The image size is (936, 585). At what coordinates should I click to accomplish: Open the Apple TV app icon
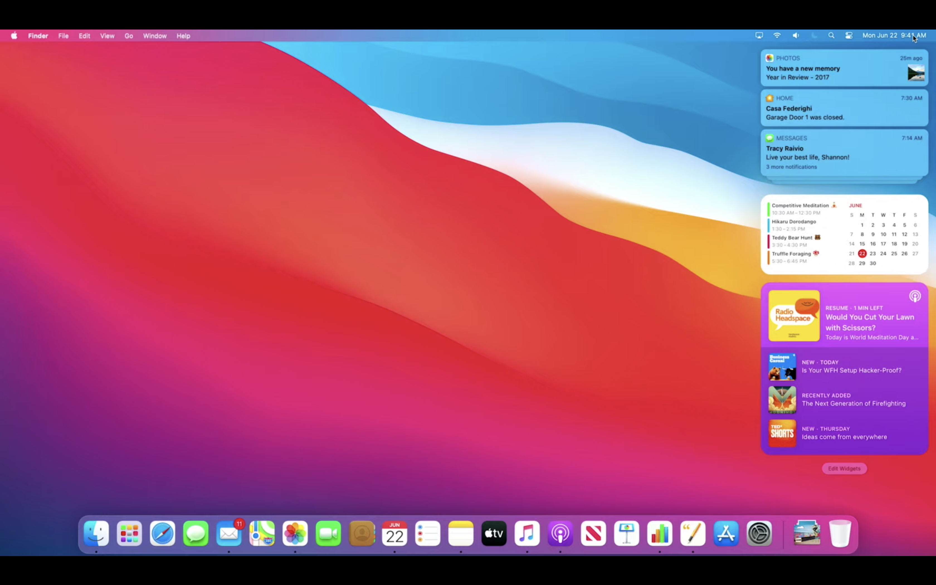tap(494, 533)
